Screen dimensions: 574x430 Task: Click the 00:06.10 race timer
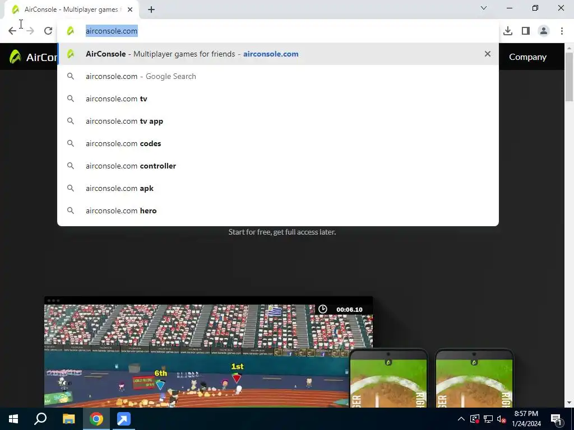(349, 309)
